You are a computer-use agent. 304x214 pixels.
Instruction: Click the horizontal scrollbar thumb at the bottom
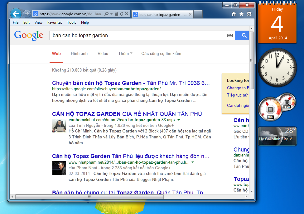[x=89, y=197]
